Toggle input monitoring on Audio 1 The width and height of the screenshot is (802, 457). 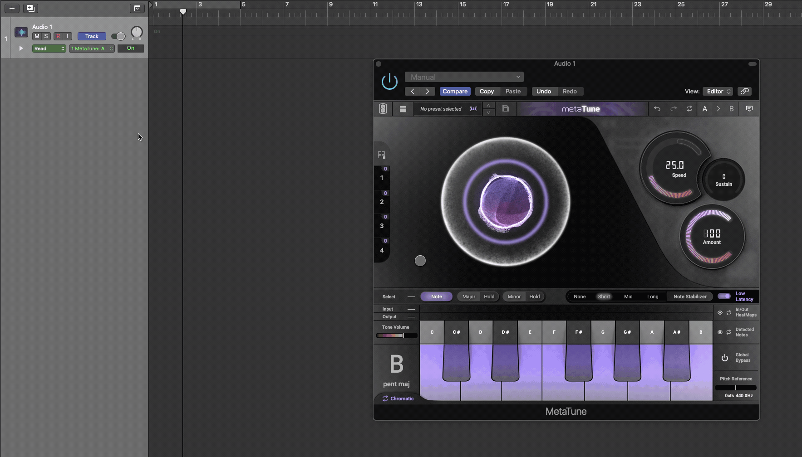[67, 36]
